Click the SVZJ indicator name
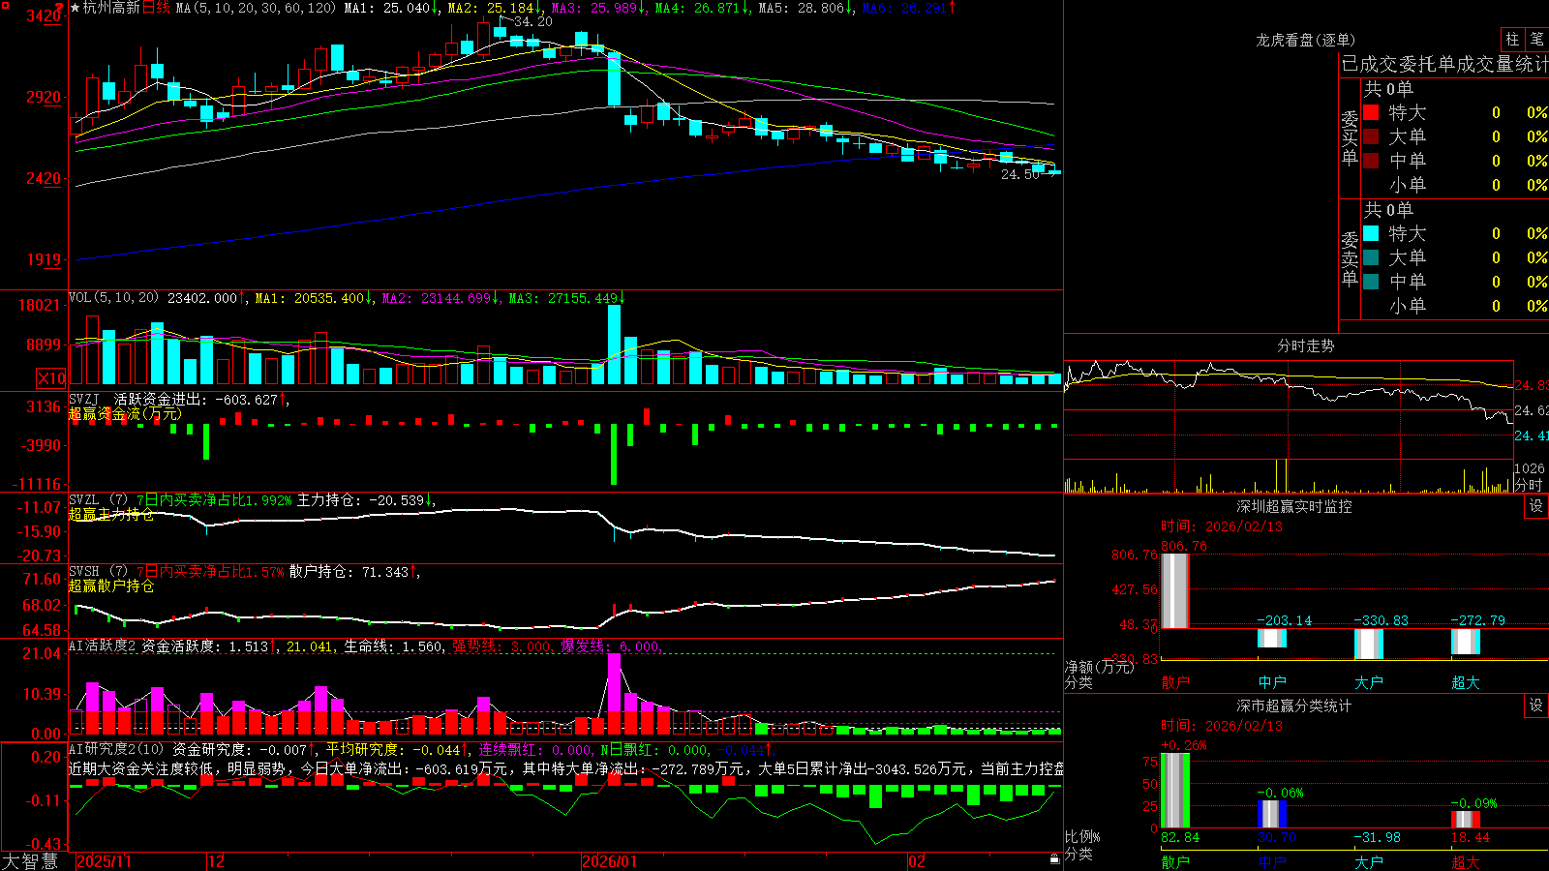1549x871 pixels. click(x=84, y=399)
